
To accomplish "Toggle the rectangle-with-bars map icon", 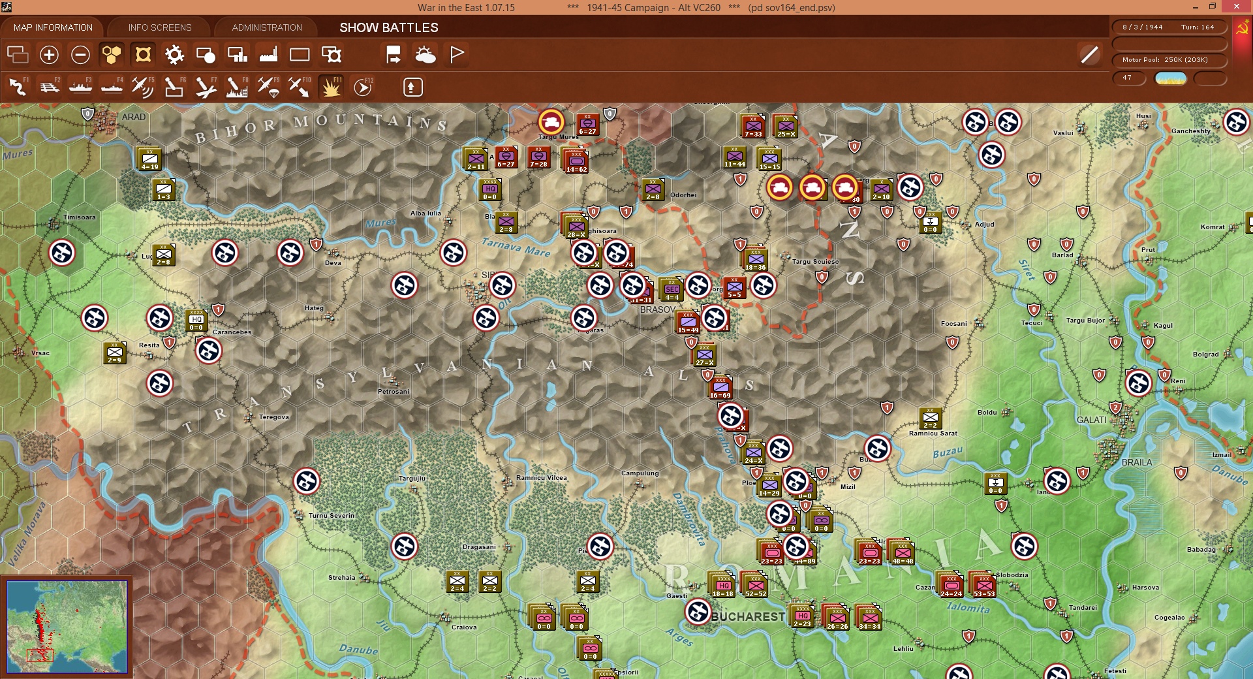I will [237, 55].
